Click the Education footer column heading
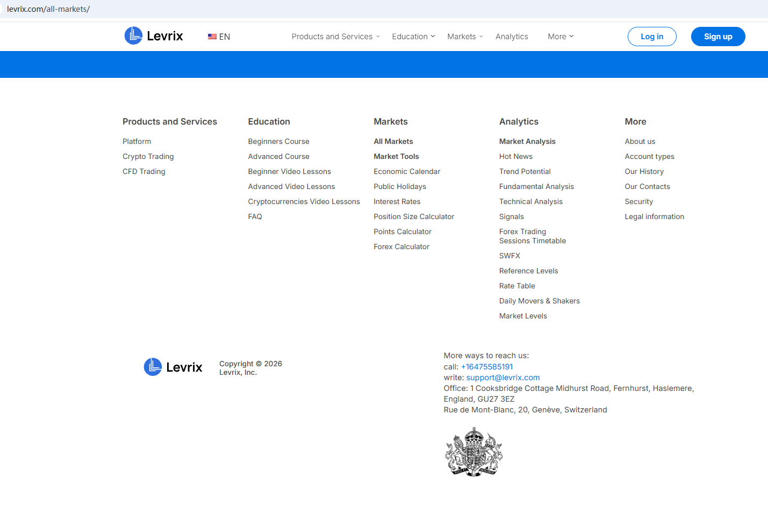 click(x=269, y=121)
